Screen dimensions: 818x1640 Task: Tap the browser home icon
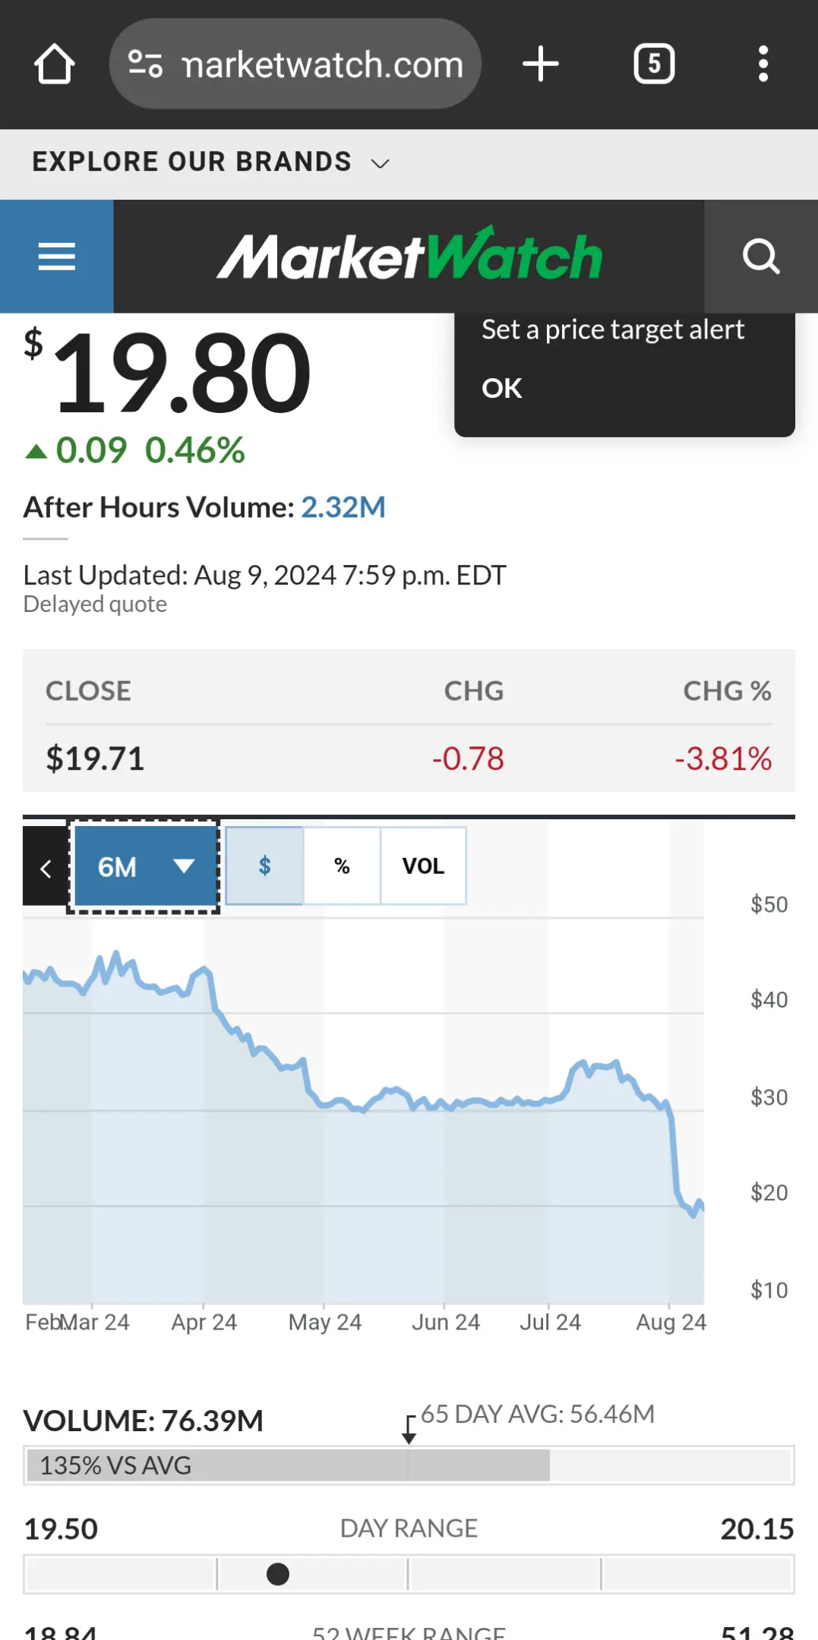pyautogui.click(x=55, y=64)
